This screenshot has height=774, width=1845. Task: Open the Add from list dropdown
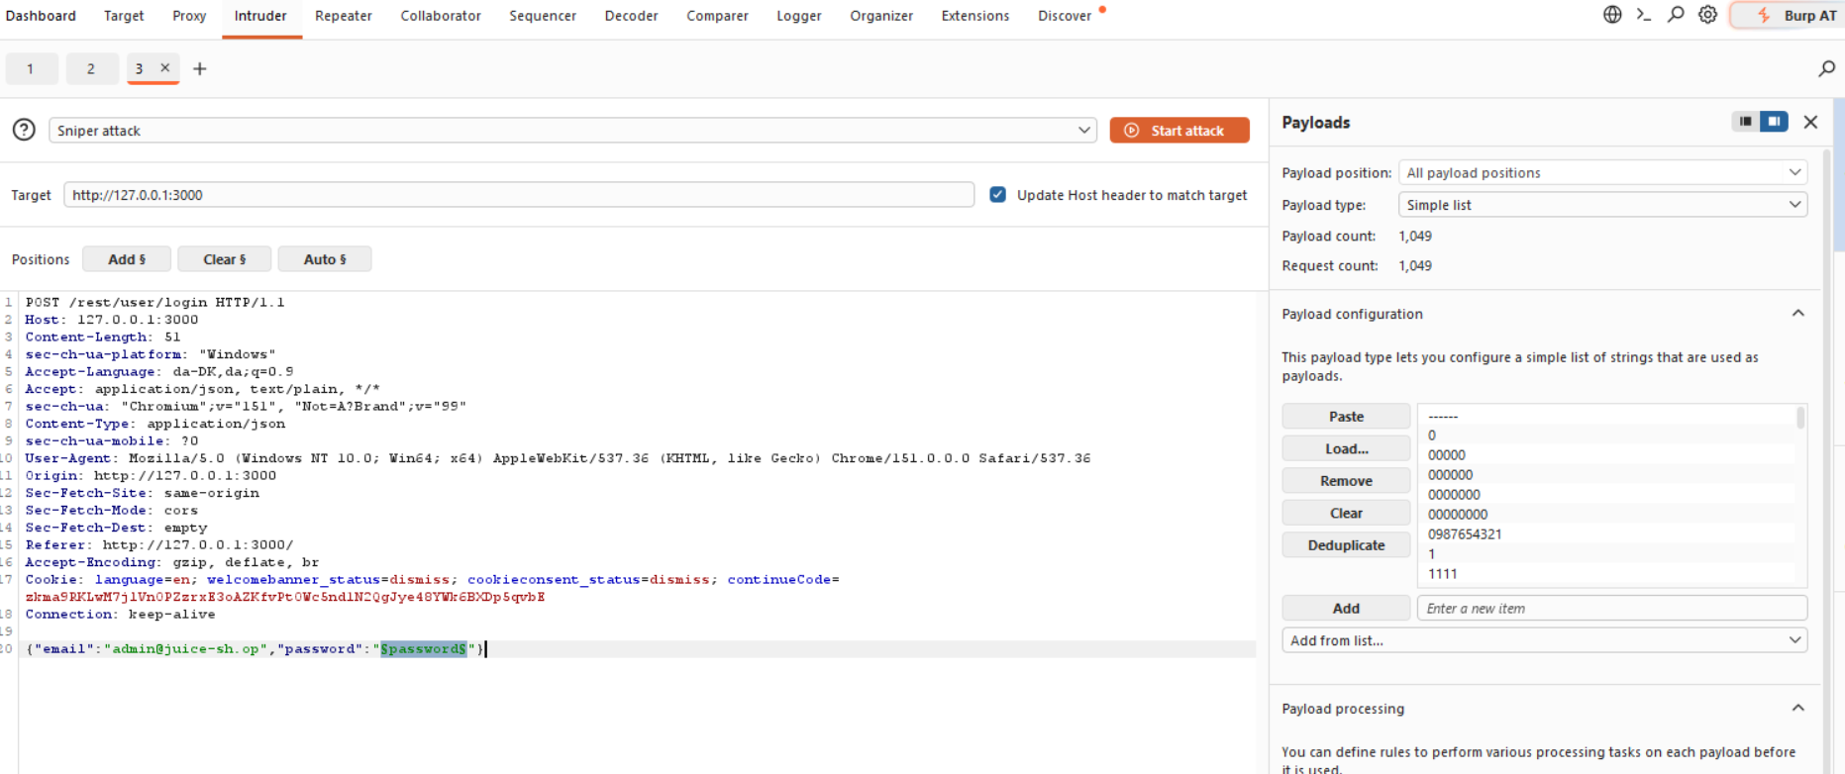1544,640
